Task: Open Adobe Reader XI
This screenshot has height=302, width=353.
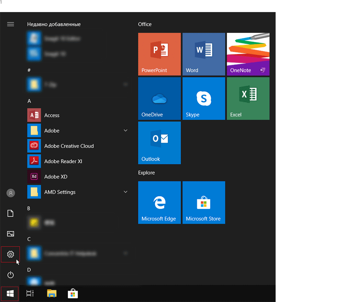Action: (x=63, y=161)
